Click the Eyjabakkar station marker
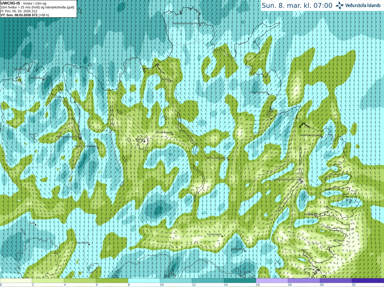Image resolution: width=384 pixels, height=287 pixels. pos(245,251)
